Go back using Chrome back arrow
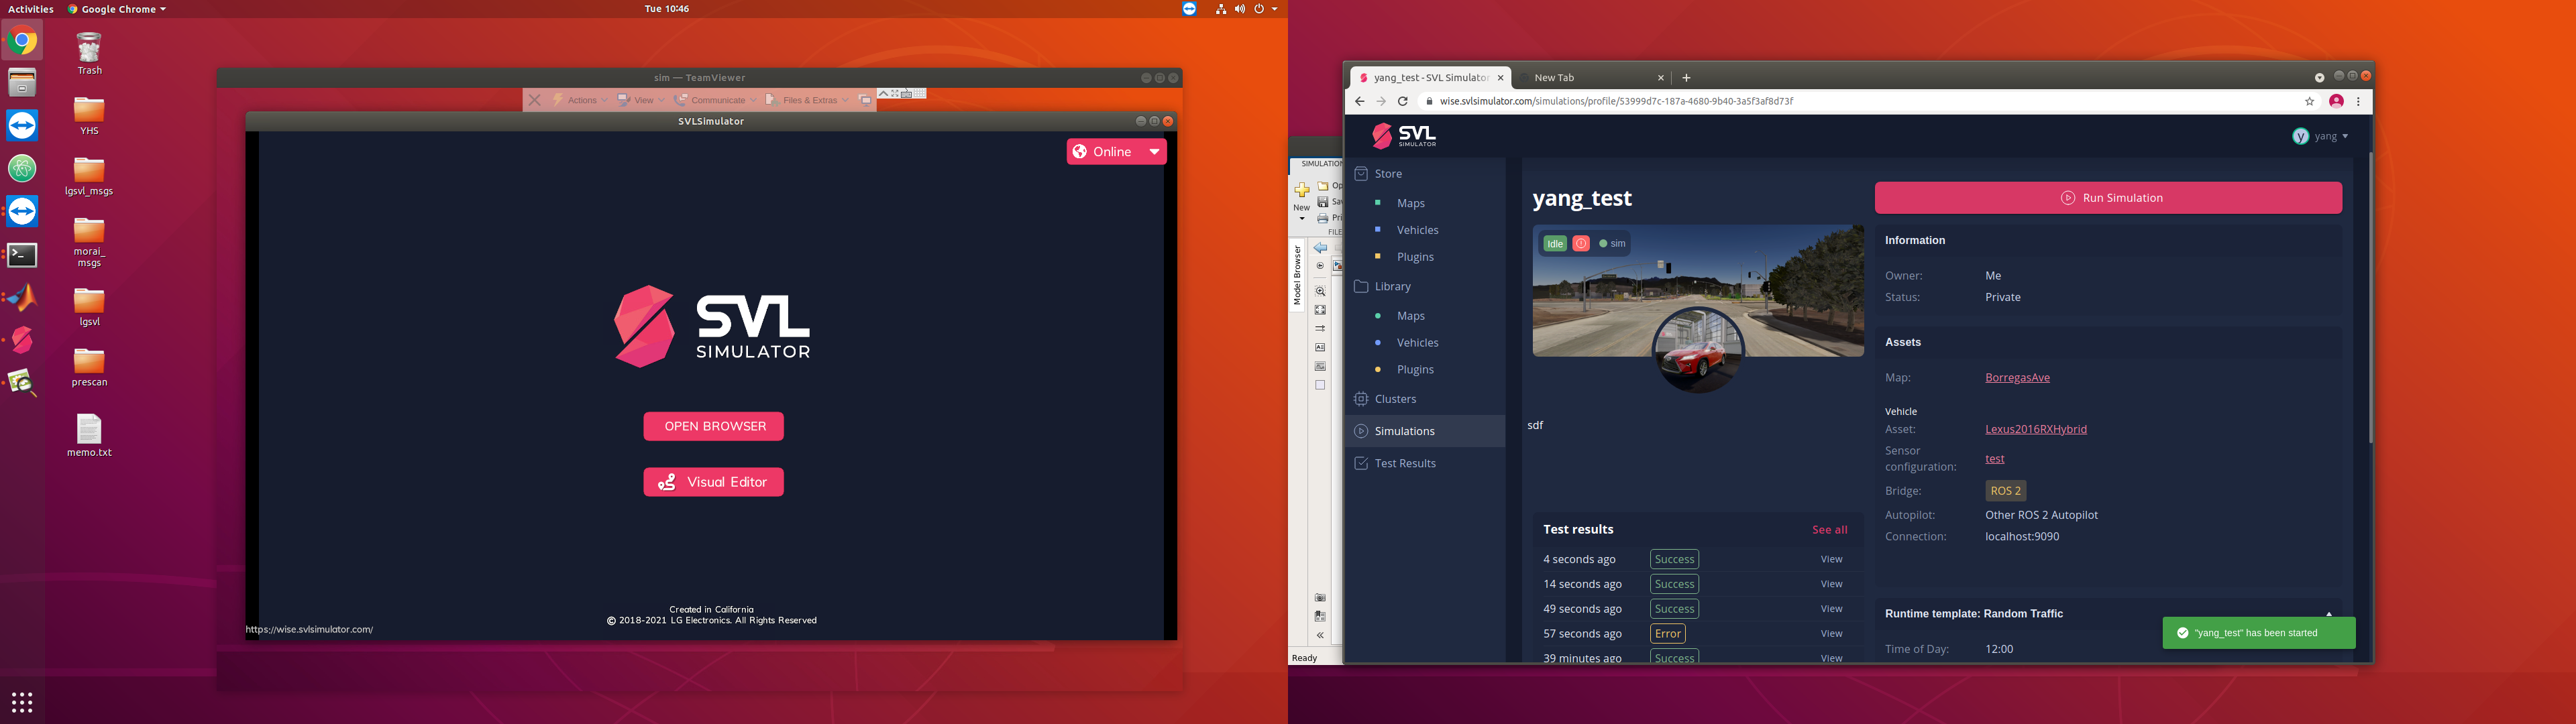This screenshot has height=724, width=2576. (x=1359, y=101)
